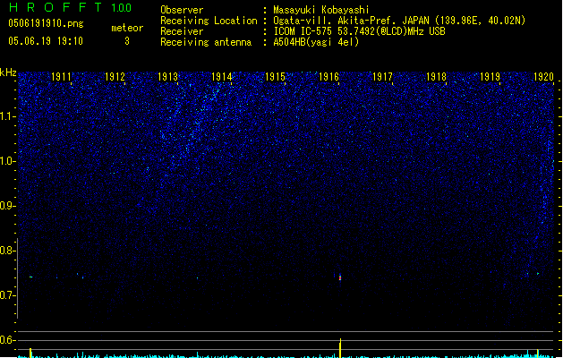563x358 pixels.
Task: Click the Observer label
Action: [182, 10]
